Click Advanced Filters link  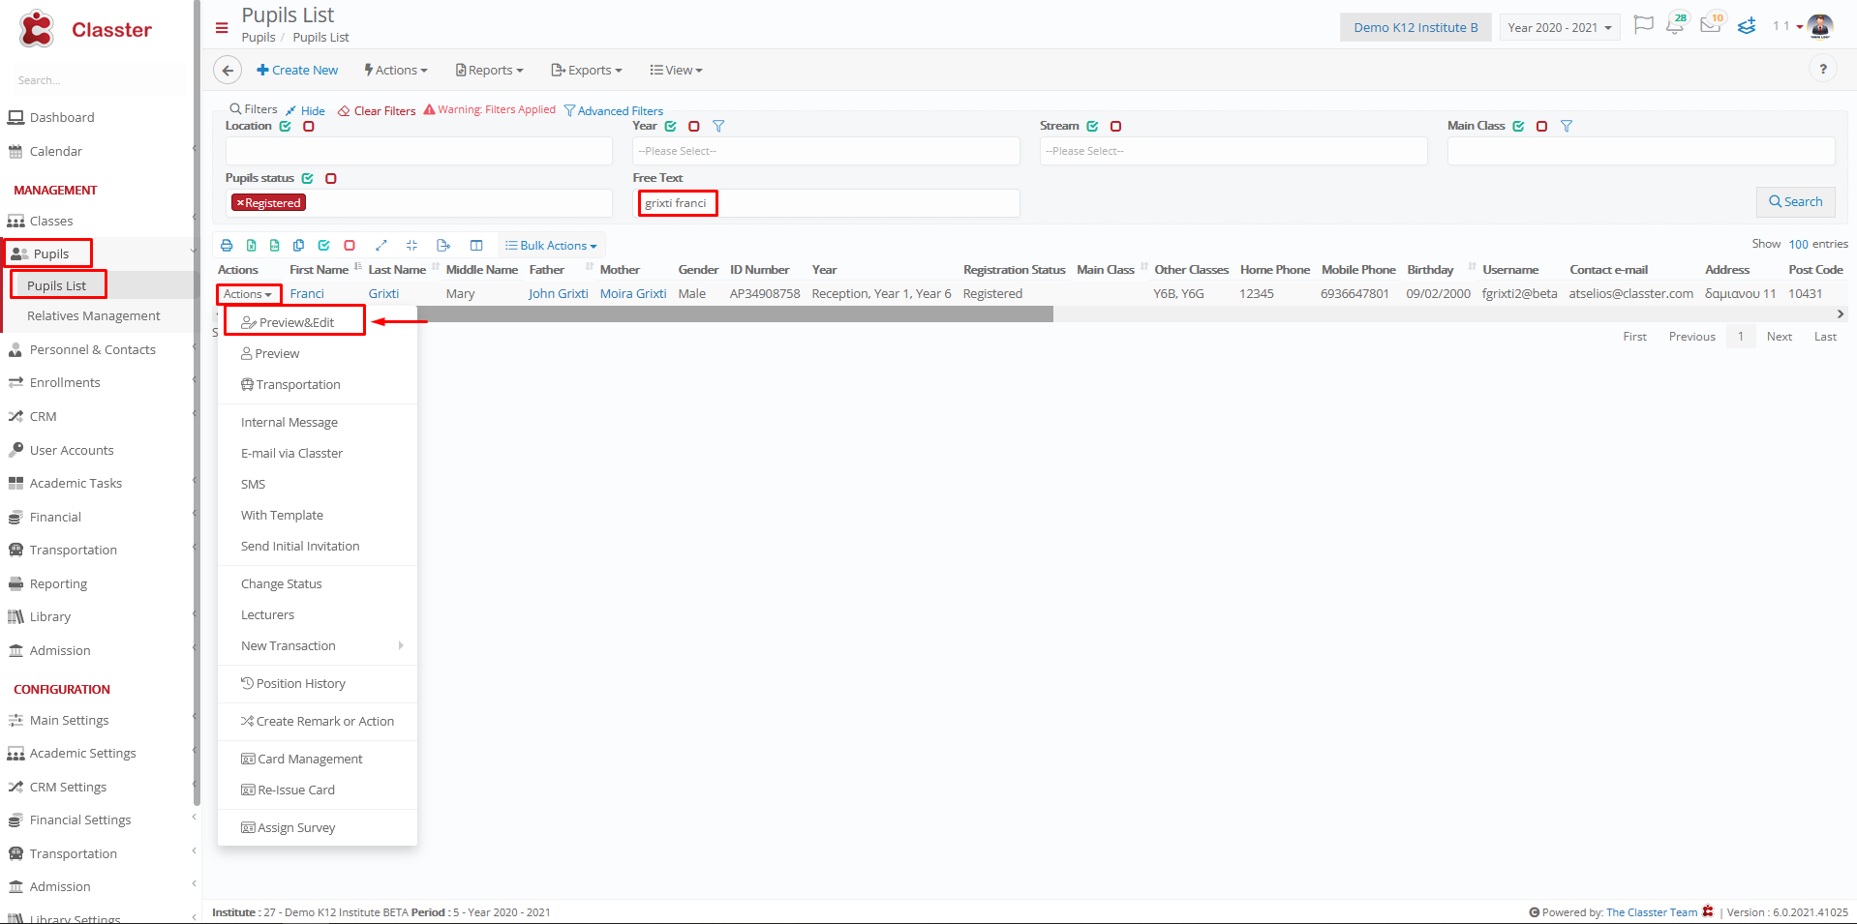[614, 111]
